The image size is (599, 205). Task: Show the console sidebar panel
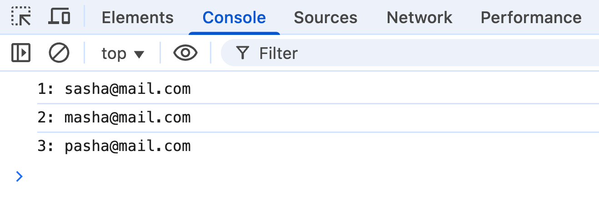[20, 53]
